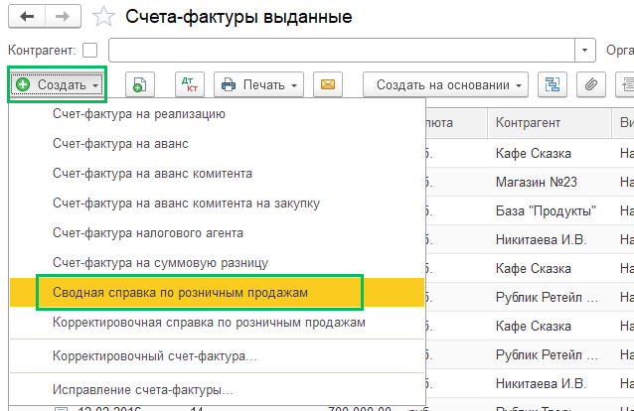Copy document via the duplicate icon
634x411 pixels.
[140, 84]
